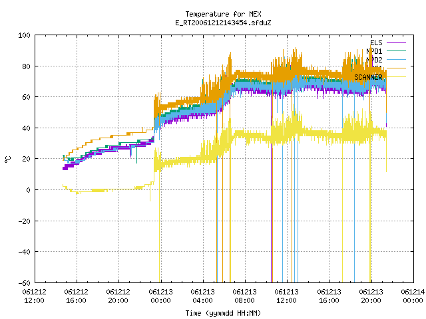
Task: Click the 100 tick on the y-axis
Action: pyautogui.click(x=24, y=35)
